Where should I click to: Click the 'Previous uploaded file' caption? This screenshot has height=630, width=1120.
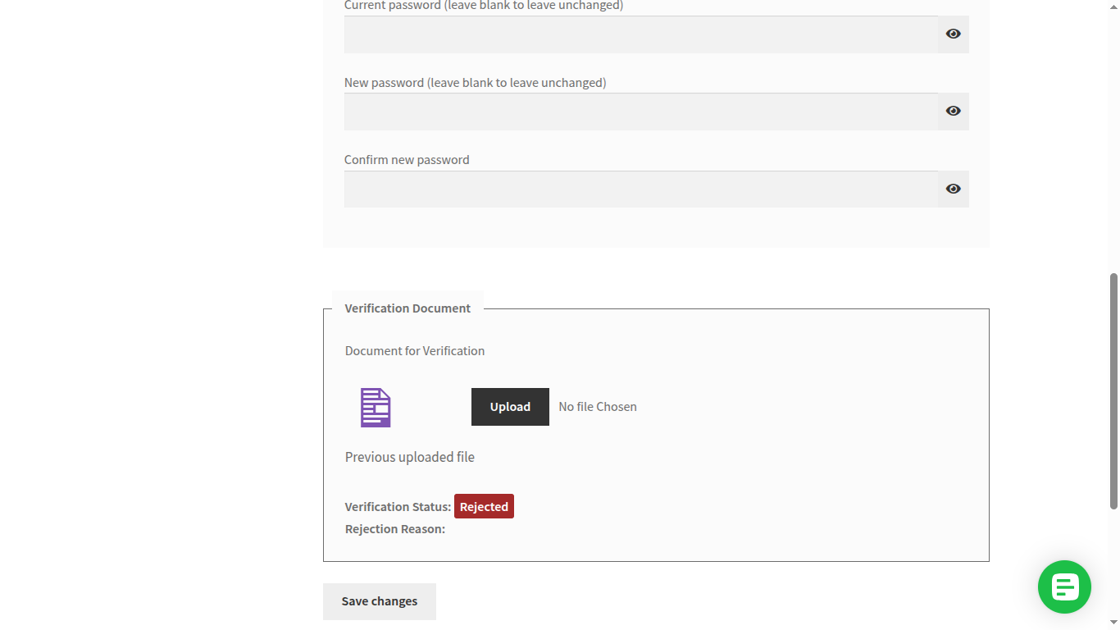[410, 457]
